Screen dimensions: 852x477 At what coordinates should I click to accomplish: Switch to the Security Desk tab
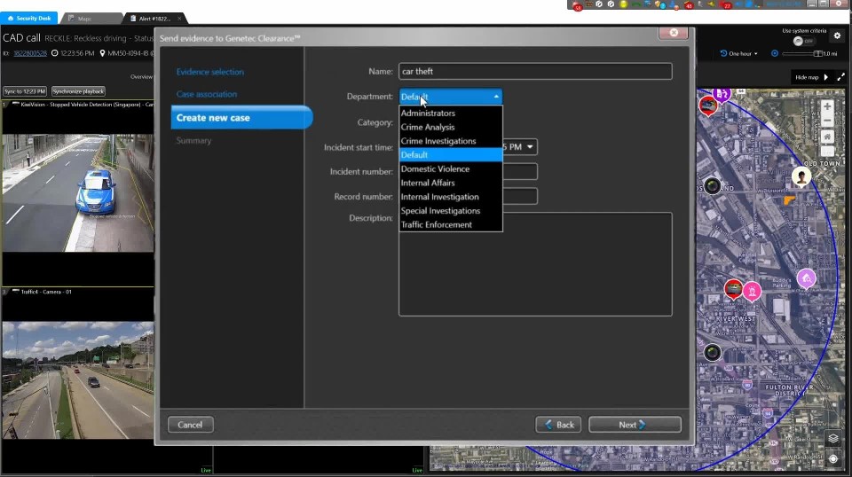click(x=28, y=18)
